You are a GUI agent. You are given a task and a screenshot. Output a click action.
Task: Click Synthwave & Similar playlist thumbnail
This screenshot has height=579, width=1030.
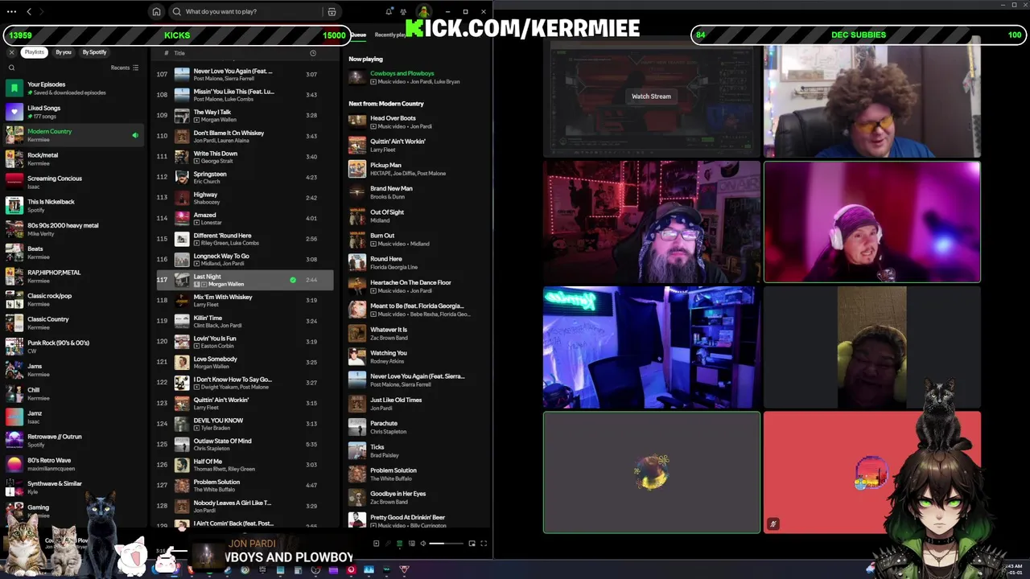pos(14,487)
